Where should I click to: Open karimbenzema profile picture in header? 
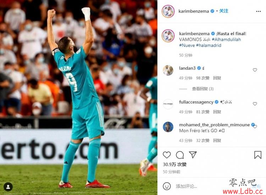tap(168, 11)
